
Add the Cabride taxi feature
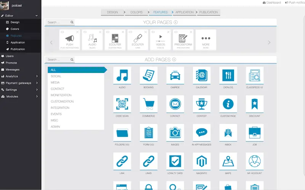pos(175,75)
